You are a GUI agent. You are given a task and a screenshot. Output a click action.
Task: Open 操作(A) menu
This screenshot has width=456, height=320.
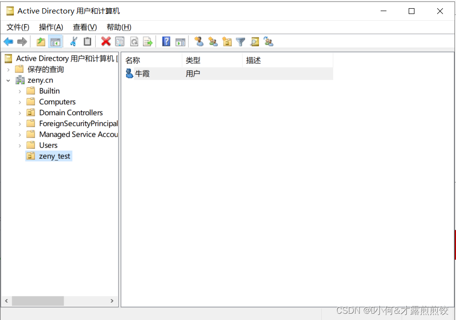(51, 28)
